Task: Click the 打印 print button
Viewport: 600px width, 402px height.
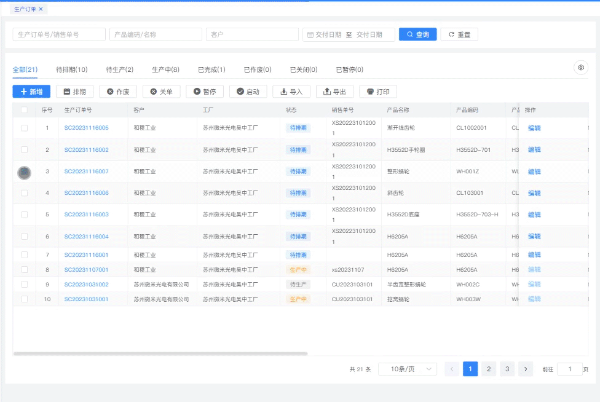Action: 378,92
